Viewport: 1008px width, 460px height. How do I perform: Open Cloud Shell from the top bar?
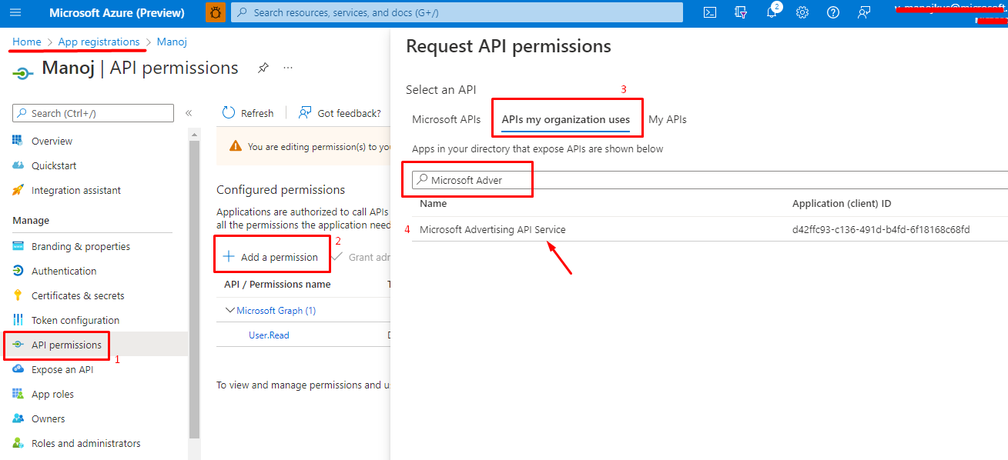click(x=711, y=12)
